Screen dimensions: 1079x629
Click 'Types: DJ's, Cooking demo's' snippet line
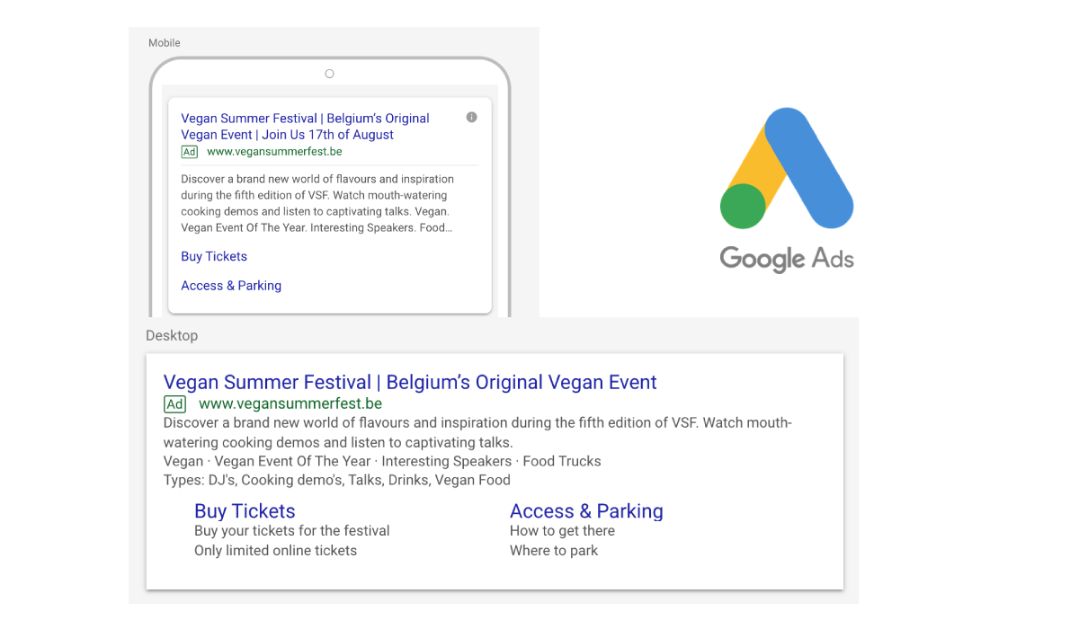tap(337, 480)
